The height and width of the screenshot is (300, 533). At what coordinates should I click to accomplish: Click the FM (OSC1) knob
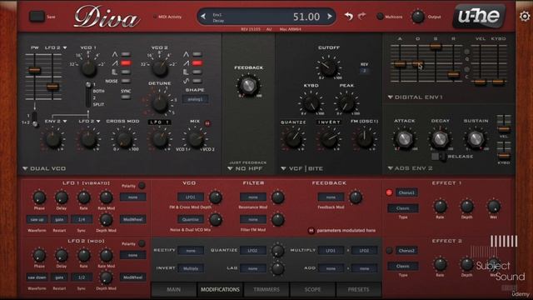(364, 139)
